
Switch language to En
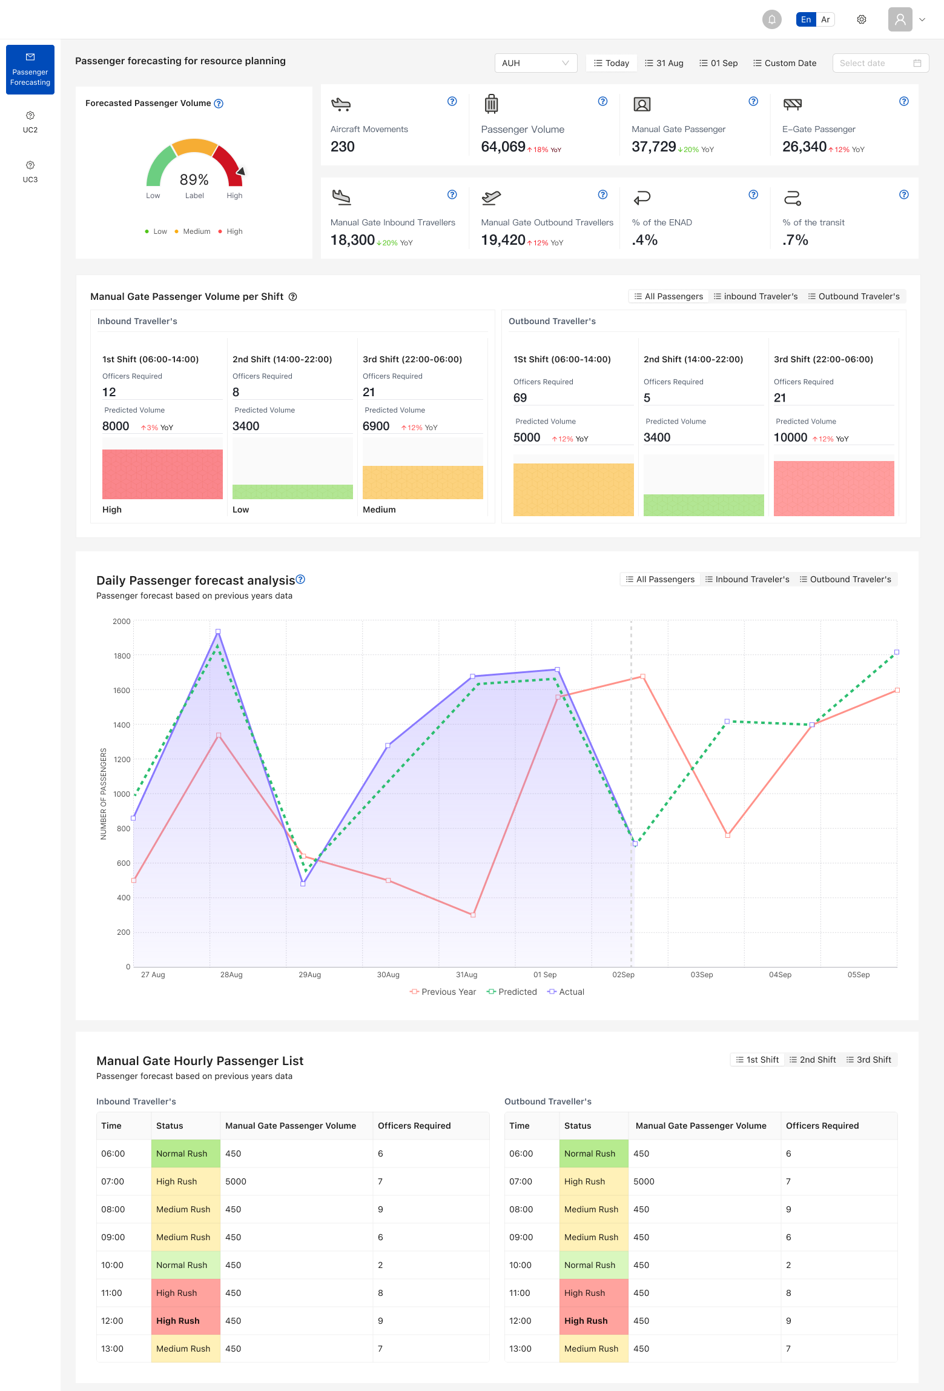806,19
